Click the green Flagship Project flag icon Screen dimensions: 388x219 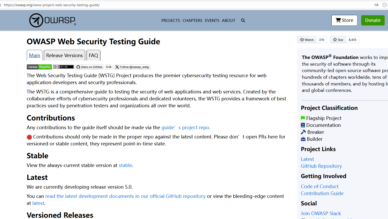[x=303, y=118]
